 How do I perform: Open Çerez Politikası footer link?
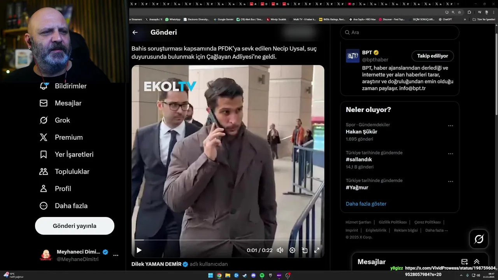tap(428, 222)
